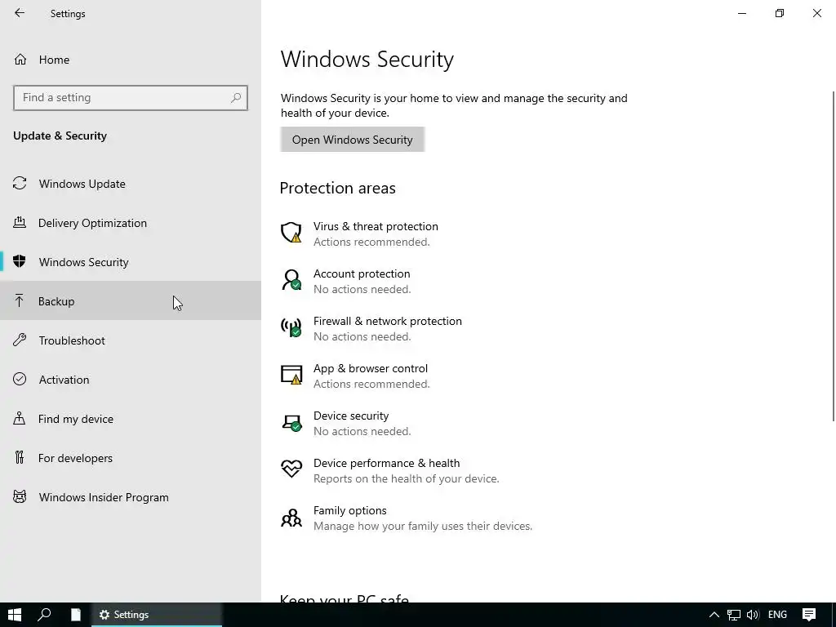Image resolution: width=836 pixels, height=627 pixels.
Task: Restore down the Settings window
Action: 780,13
